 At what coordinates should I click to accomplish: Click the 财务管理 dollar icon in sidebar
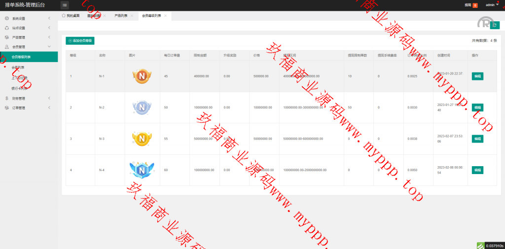point(7,98)
